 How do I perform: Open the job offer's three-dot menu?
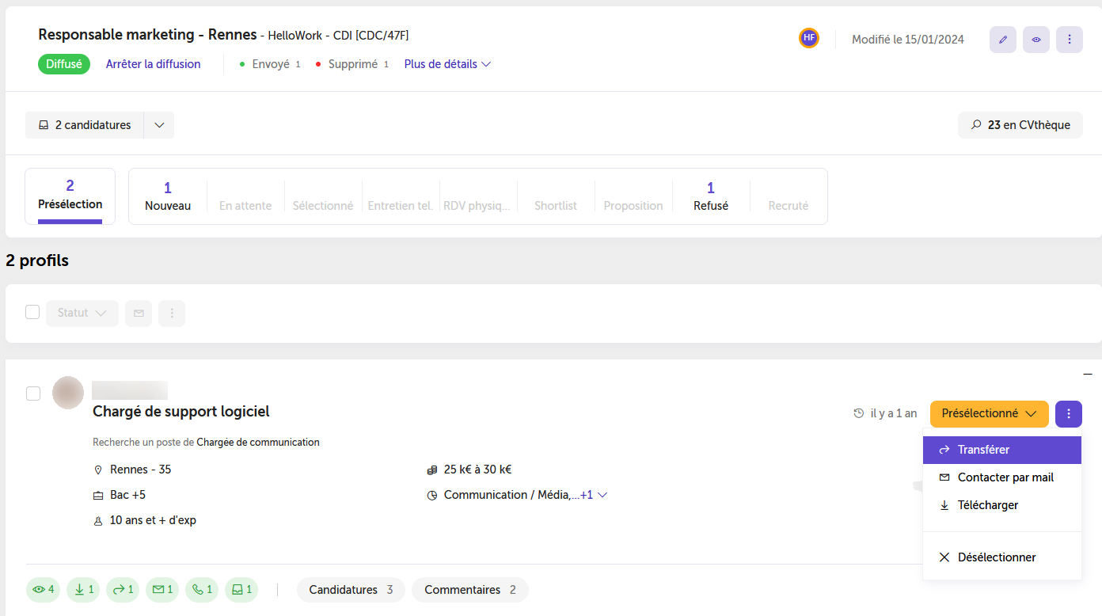[x=1070, y=40]
